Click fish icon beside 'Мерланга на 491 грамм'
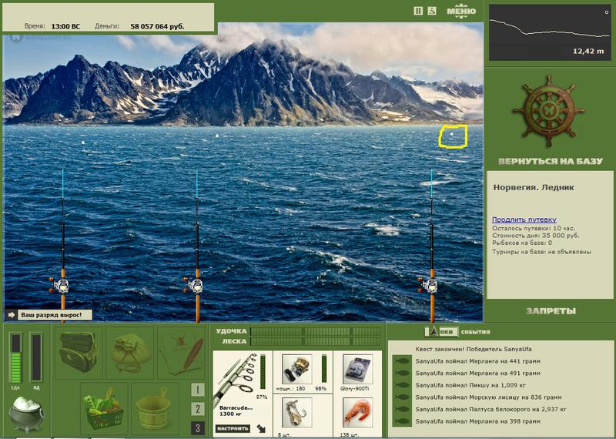This screenshot has width=616, height=439. (x=402, y=374)
